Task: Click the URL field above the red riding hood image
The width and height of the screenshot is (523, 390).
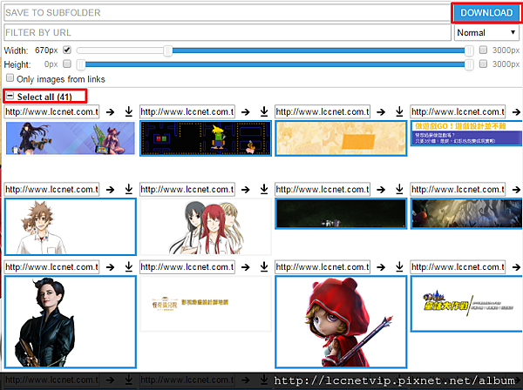Action: [x=323, y=266]
